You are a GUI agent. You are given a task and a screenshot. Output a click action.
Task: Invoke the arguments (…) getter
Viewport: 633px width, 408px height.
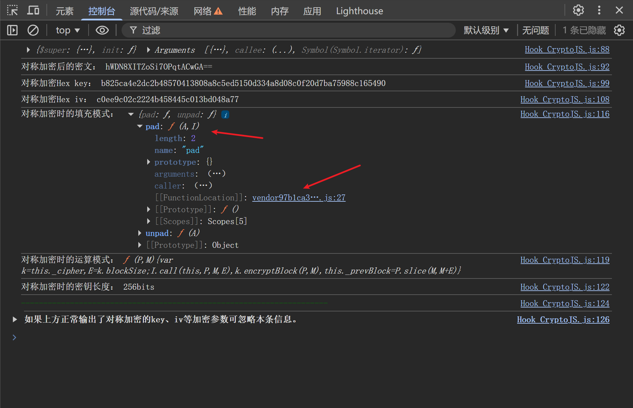(x=217, y=174)
